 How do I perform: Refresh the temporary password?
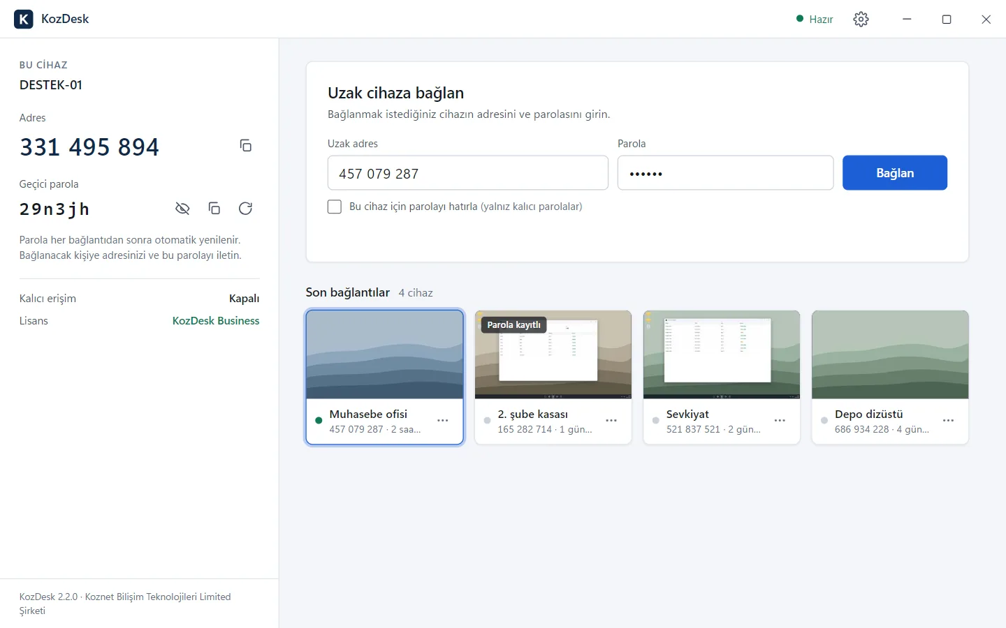coord(245,209)
